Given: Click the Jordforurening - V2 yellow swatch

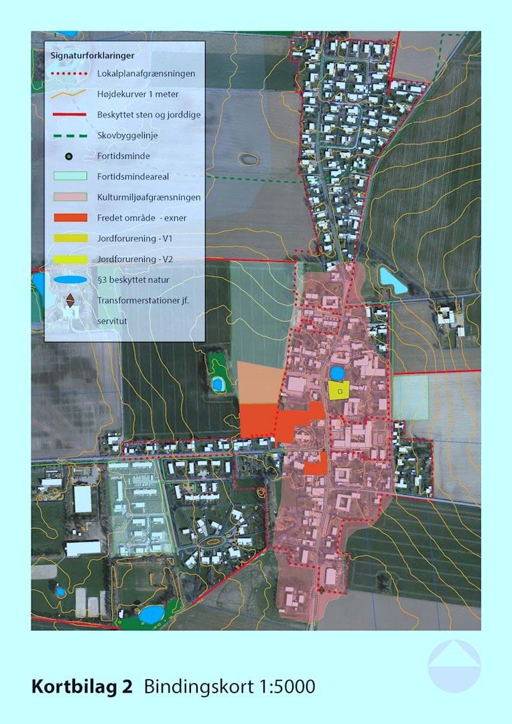Looking at the screenshot, I should point(69,259).
